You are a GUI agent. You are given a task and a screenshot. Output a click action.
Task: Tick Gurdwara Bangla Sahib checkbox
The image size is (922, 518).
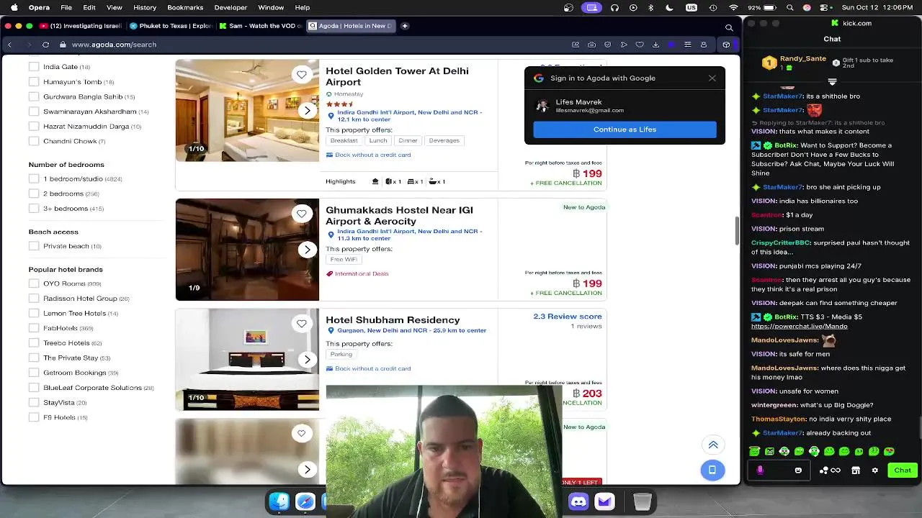[x=34, y=96]
